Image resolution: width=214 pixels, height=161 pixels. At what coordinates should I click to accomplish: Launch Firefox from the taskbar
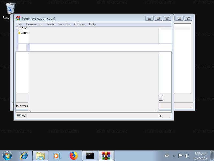[73, 156]
